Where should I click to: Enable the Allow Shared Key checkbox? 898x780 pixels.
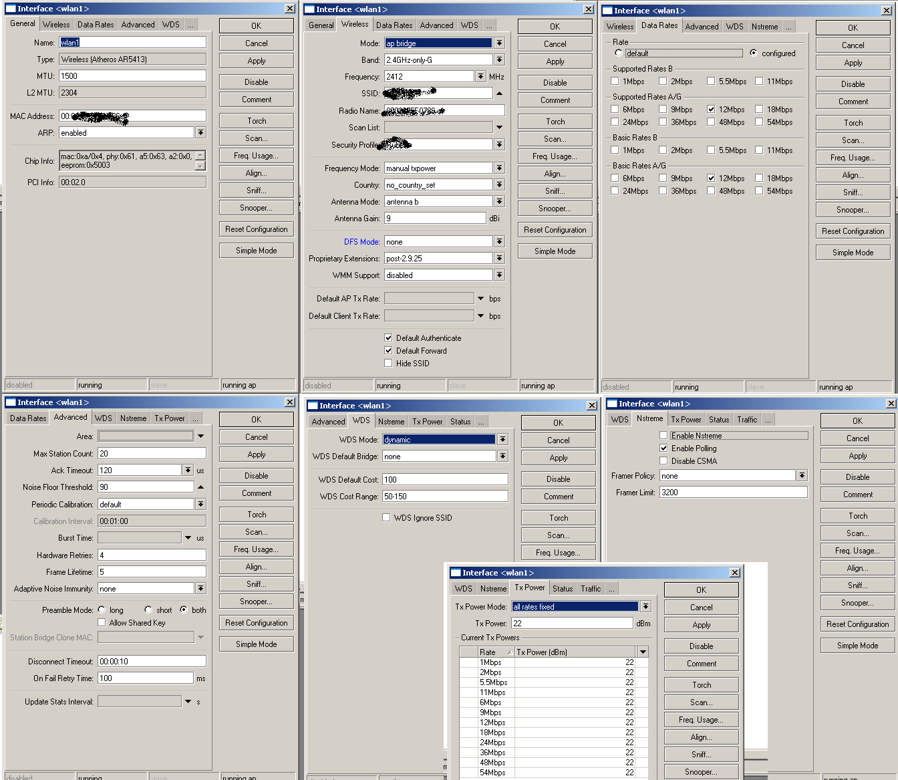click(102, 622)
